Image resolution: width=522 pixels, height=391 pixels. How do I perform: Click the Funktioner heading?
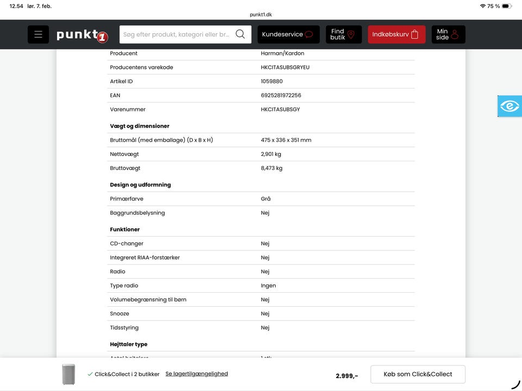click(125, 229)
